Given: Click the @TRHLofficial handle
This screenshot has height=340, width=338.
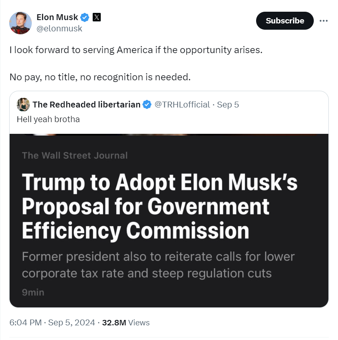Looking at the screenshot, I should point(182,105).
